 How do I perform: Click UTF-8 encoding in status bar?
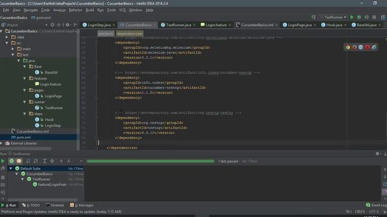(x=374, y=212)
